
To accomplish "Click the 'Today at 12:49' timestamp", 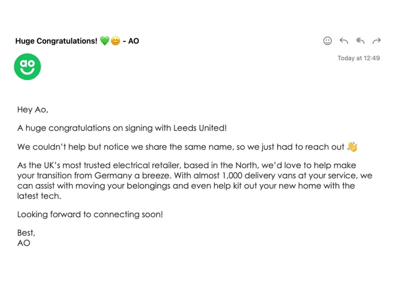I will point(359,58).
